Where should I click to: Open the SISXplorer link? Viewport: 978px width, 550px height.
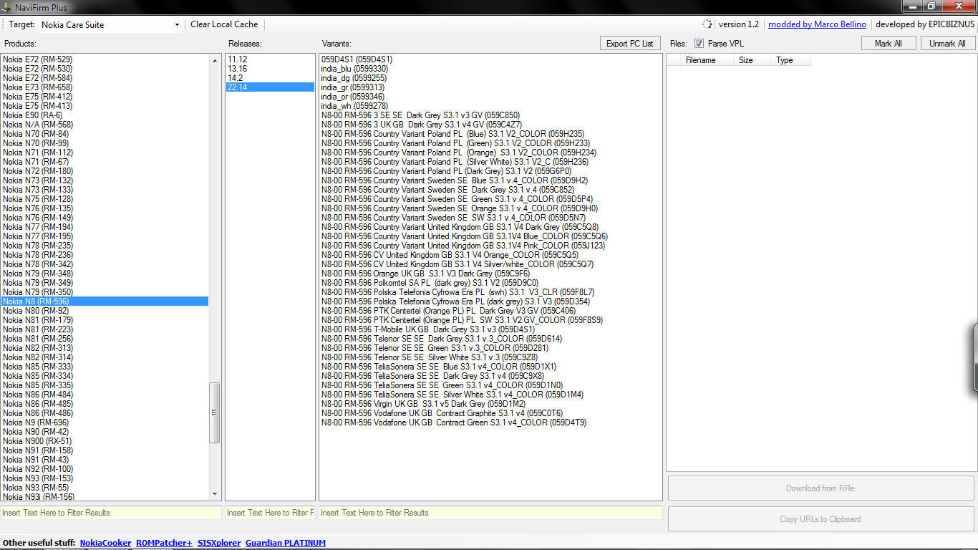click(219, 543)
